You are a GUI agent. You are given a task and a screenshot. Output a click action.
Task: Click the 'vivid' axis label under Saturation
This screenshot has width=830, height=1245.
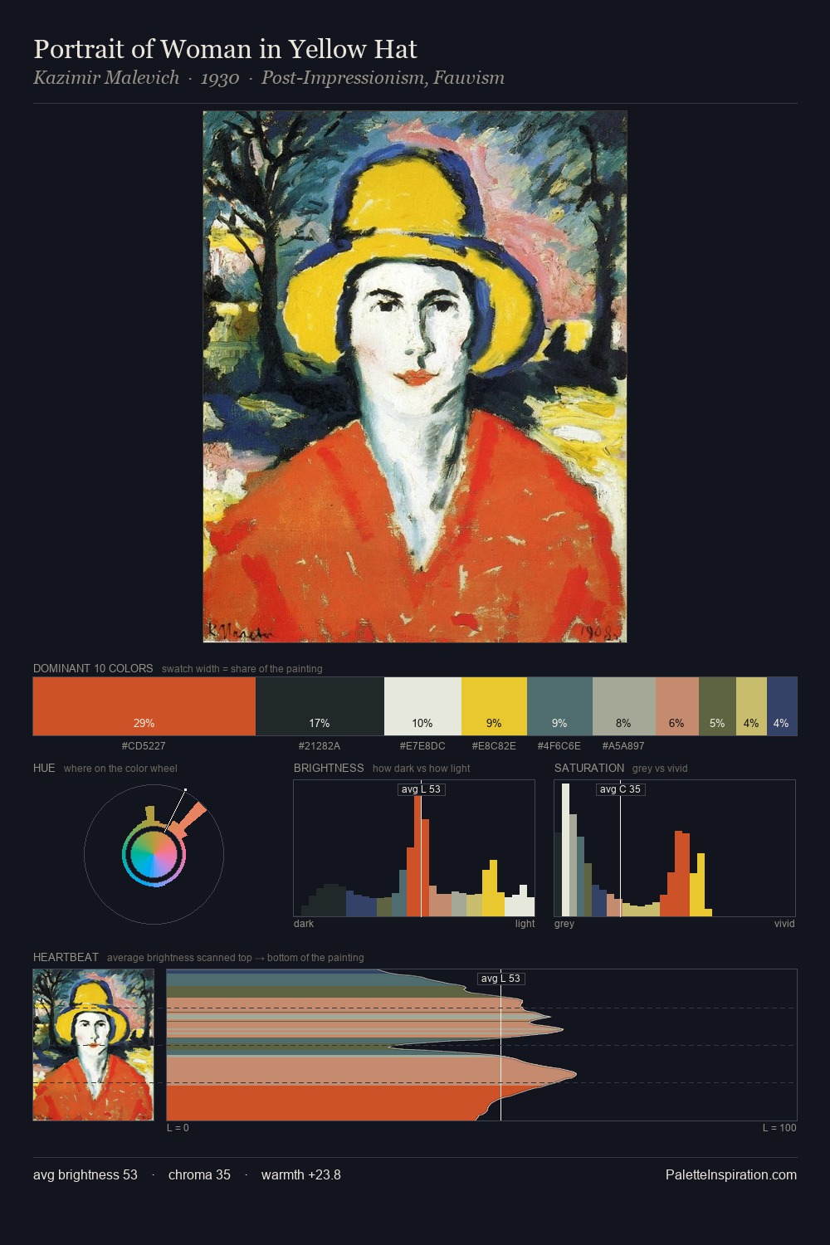[784, 924]
